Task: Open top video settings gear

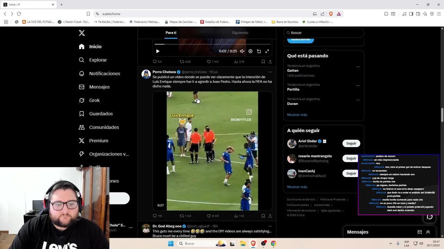Action: 250,51
